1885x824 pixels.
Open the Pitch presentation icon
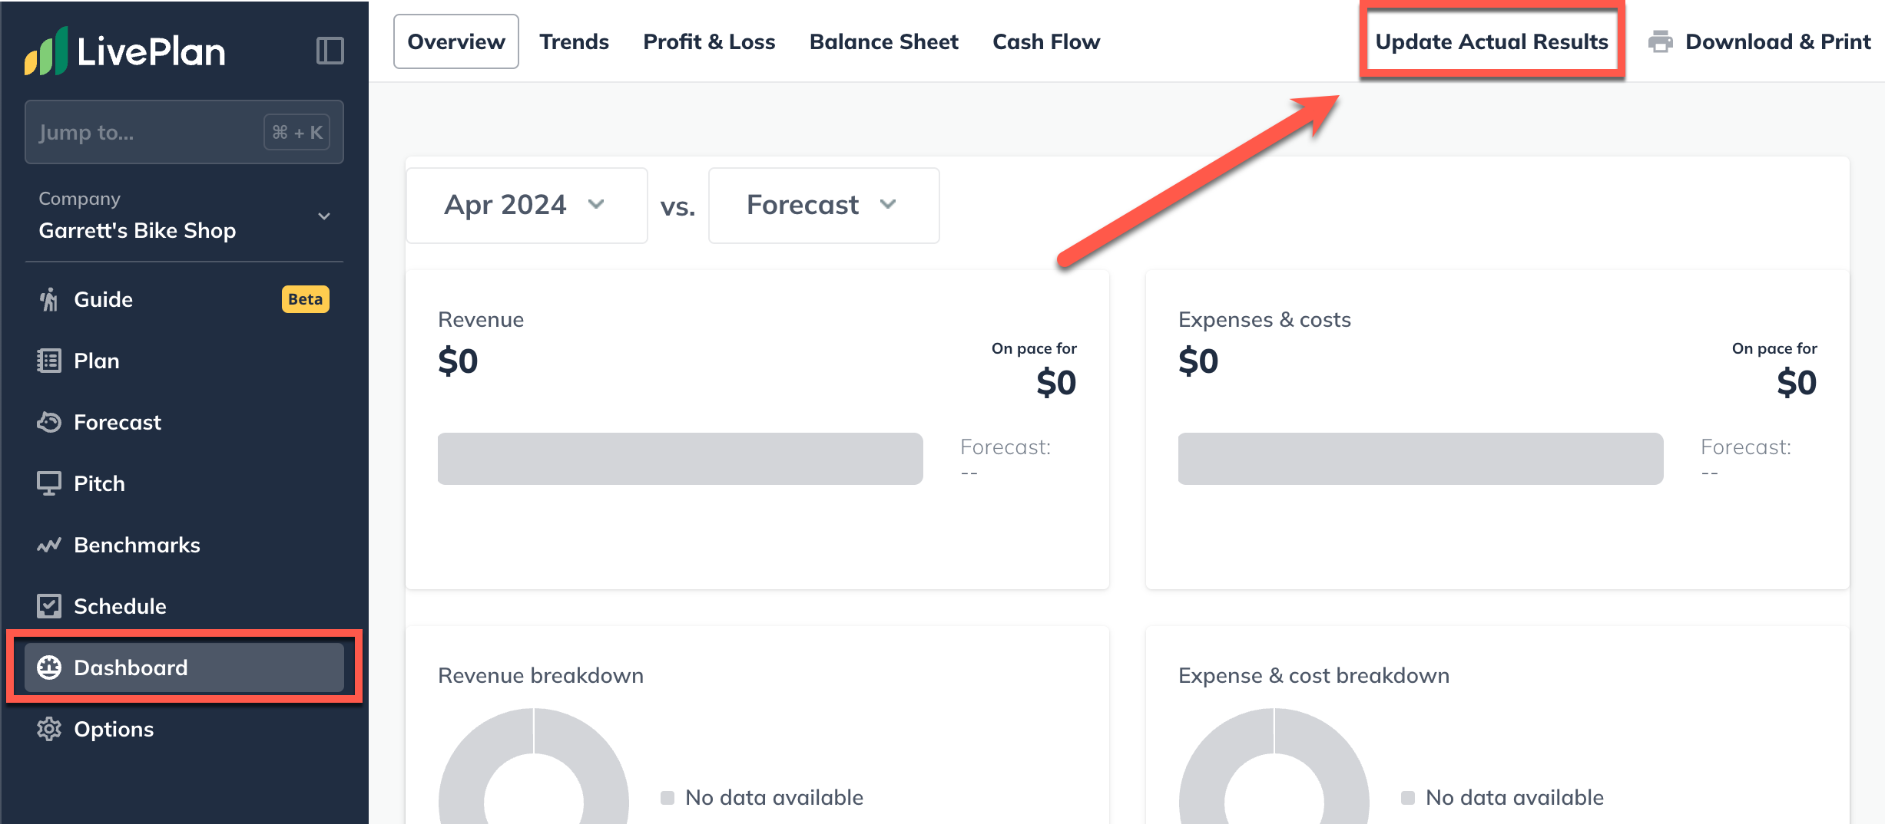(x=49, y=483)
